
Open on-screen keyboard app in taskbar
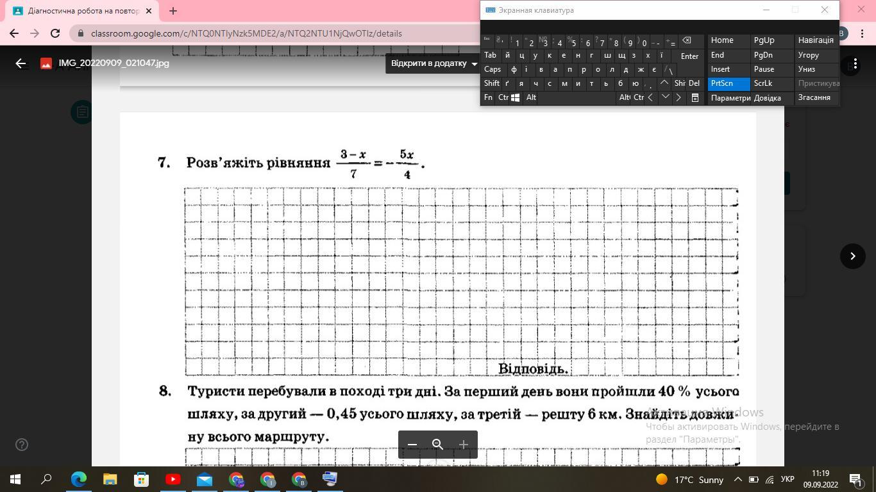point(330,479)
